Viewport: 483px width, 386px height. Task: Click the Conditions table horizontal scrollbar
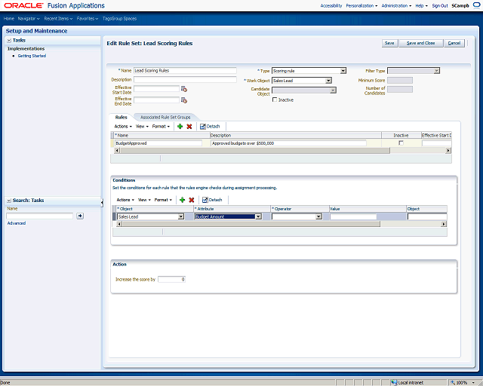251,224
